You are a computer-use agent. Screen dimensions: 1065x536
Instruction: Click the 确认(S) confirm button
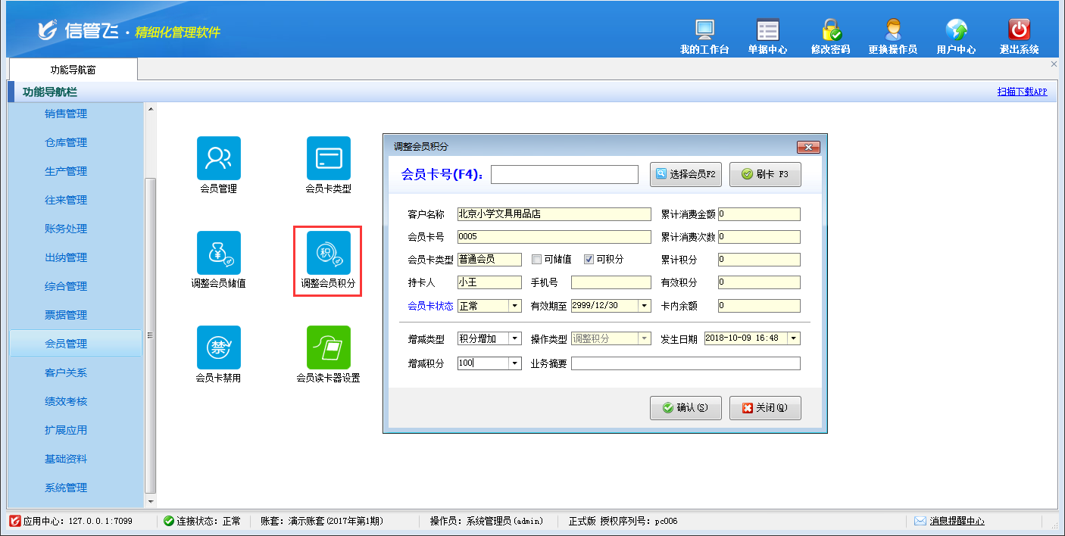click(x=686, y=408)
